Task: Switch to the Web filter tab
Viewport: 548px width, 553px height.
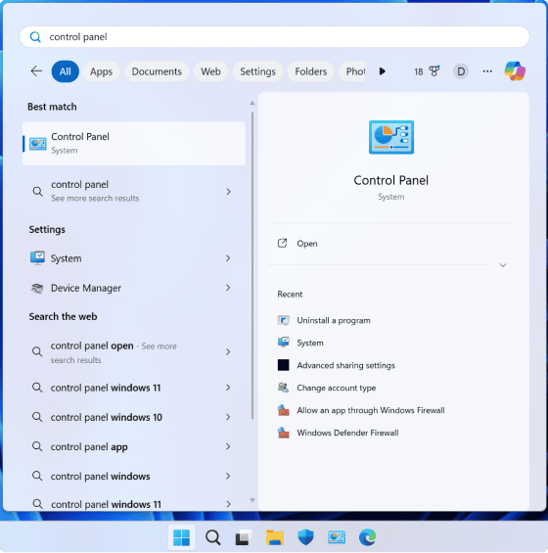Action: (210, 71)
